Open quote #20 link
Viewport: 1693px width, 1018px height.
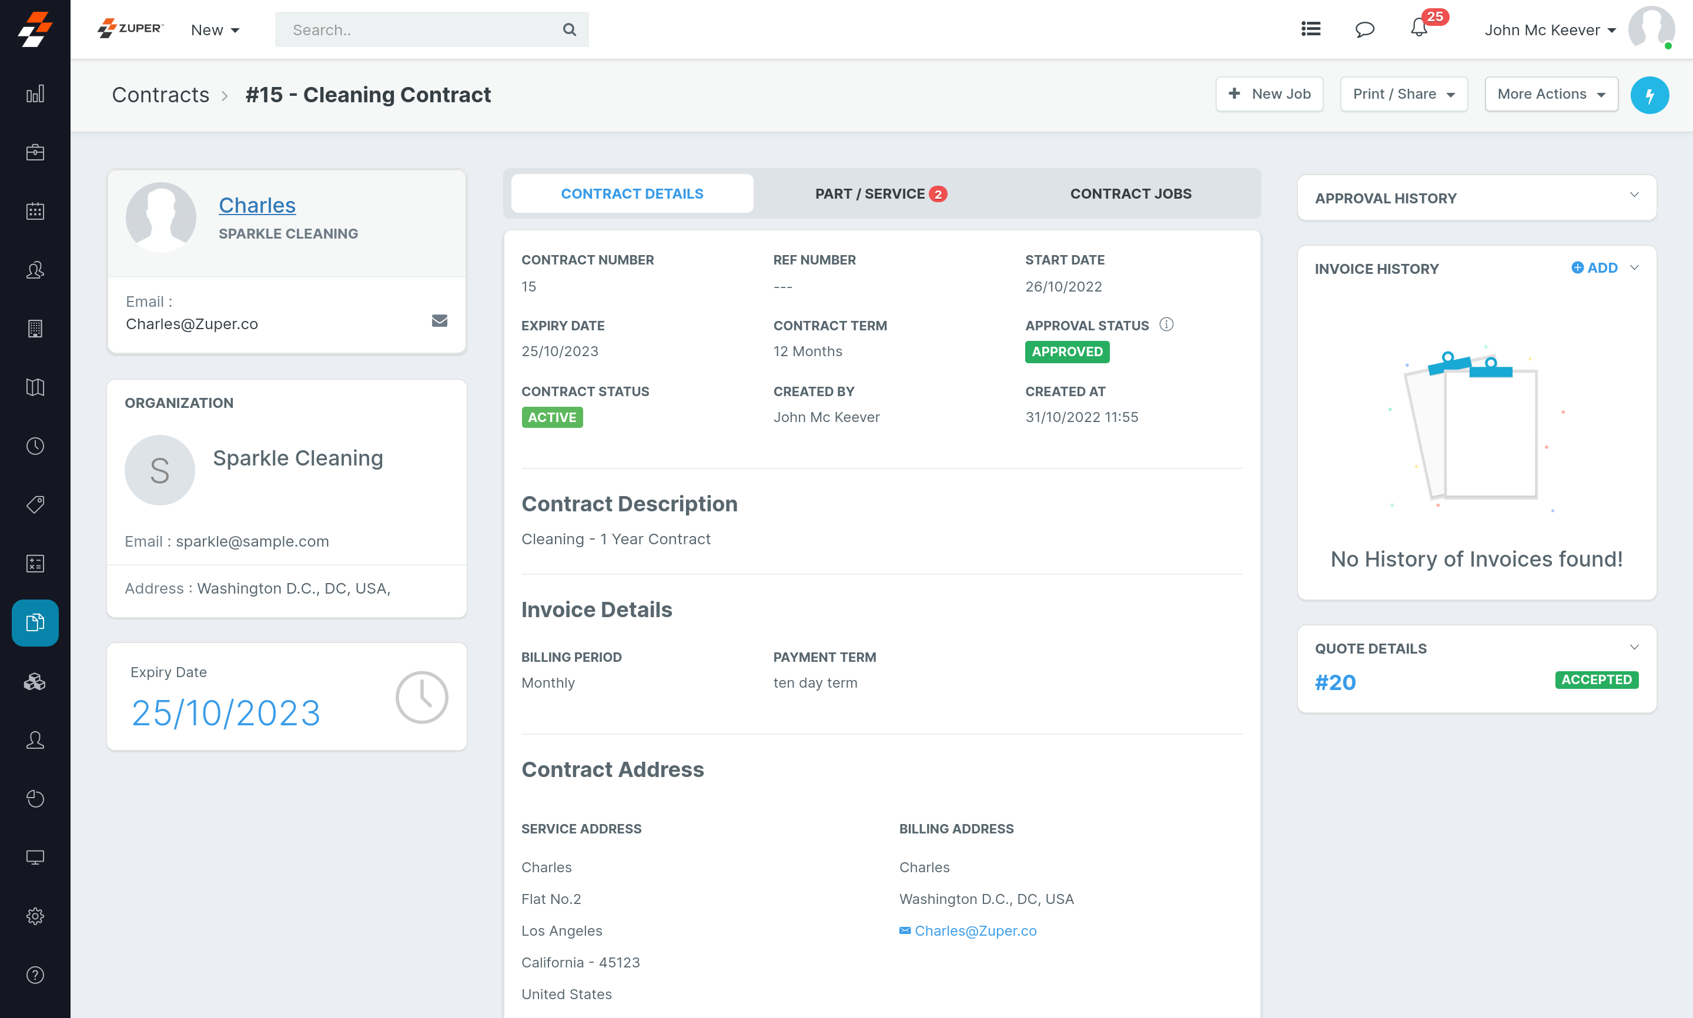pyautogui.click(x=1335, y=682)
